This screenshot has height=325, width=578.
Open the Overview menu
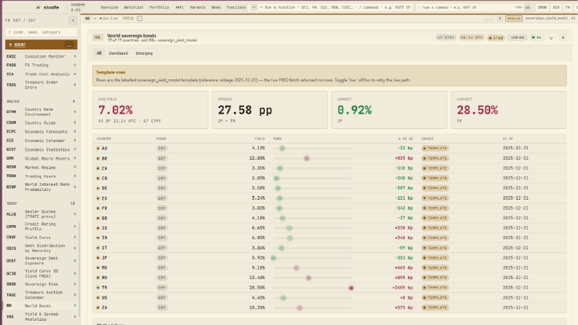[x=109, y=7]
